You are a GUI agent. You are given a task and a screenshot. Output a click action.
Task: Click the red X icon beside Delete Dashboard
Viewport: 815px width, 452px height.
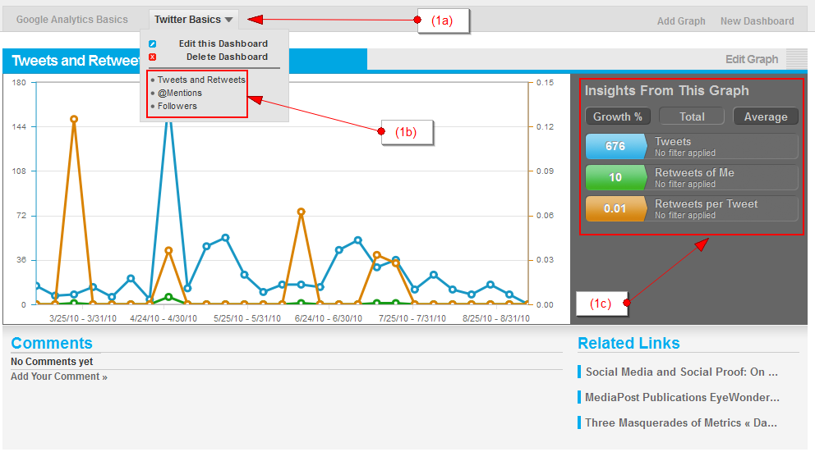click(152, 57)
